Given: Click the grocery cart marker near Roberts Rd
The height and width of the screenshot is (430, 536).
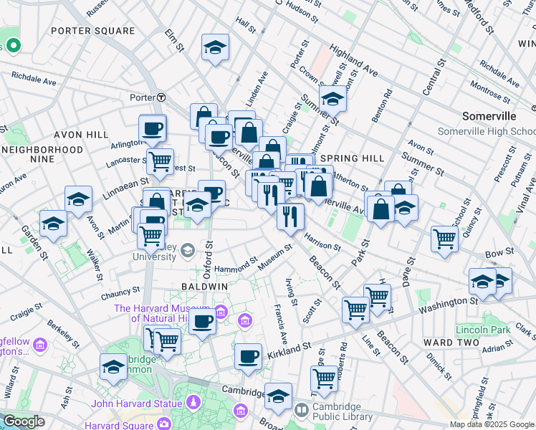Looking at the screenshot, I should click(x=325, y=380).
